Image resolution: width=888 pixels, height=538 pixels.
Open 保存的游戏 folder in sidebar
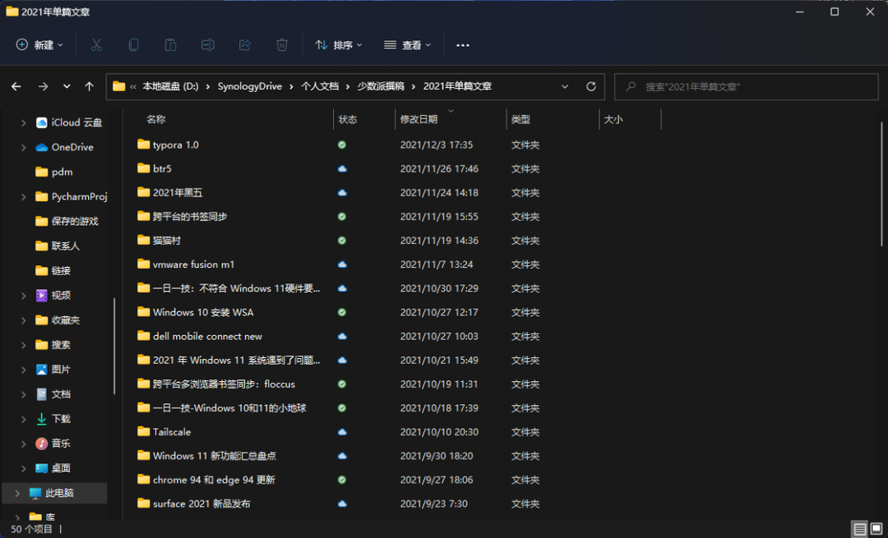tap(67, 221)
